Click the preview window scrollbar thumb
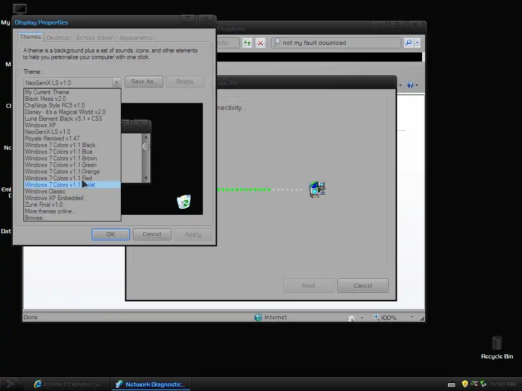This screenshot has width=522, height=391. point(146,146)
